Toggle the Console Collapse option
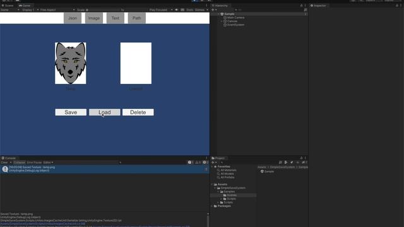This screenshot has width=404, height=227. 20,163
